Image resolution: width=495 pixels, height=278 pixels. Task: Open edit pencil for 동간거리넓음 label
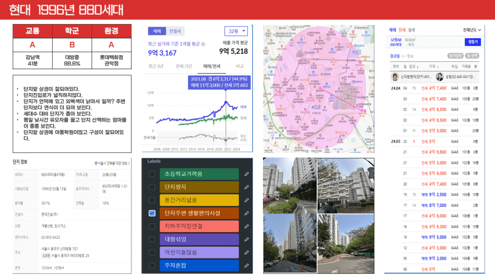246,200
